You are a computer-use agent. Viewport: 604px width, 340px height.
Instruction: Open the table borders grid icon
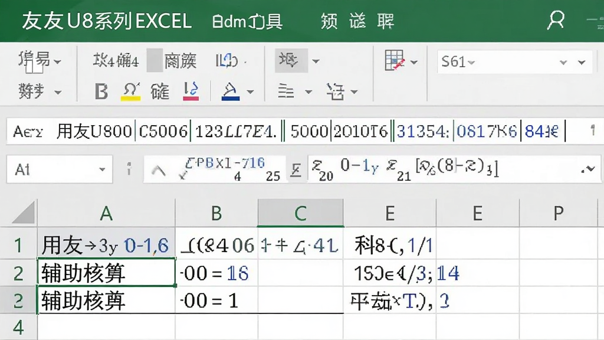coord(395,61)
